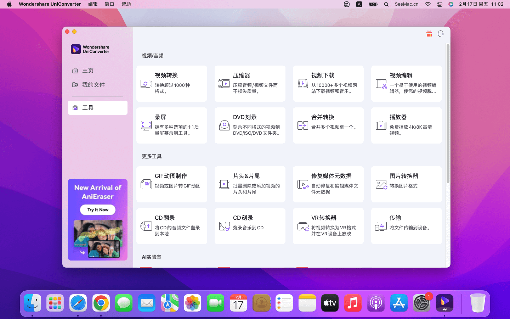Click the vertical scrollbar of tools list
The height and width of the screenshot is (319, 510).
click(448, 113)
